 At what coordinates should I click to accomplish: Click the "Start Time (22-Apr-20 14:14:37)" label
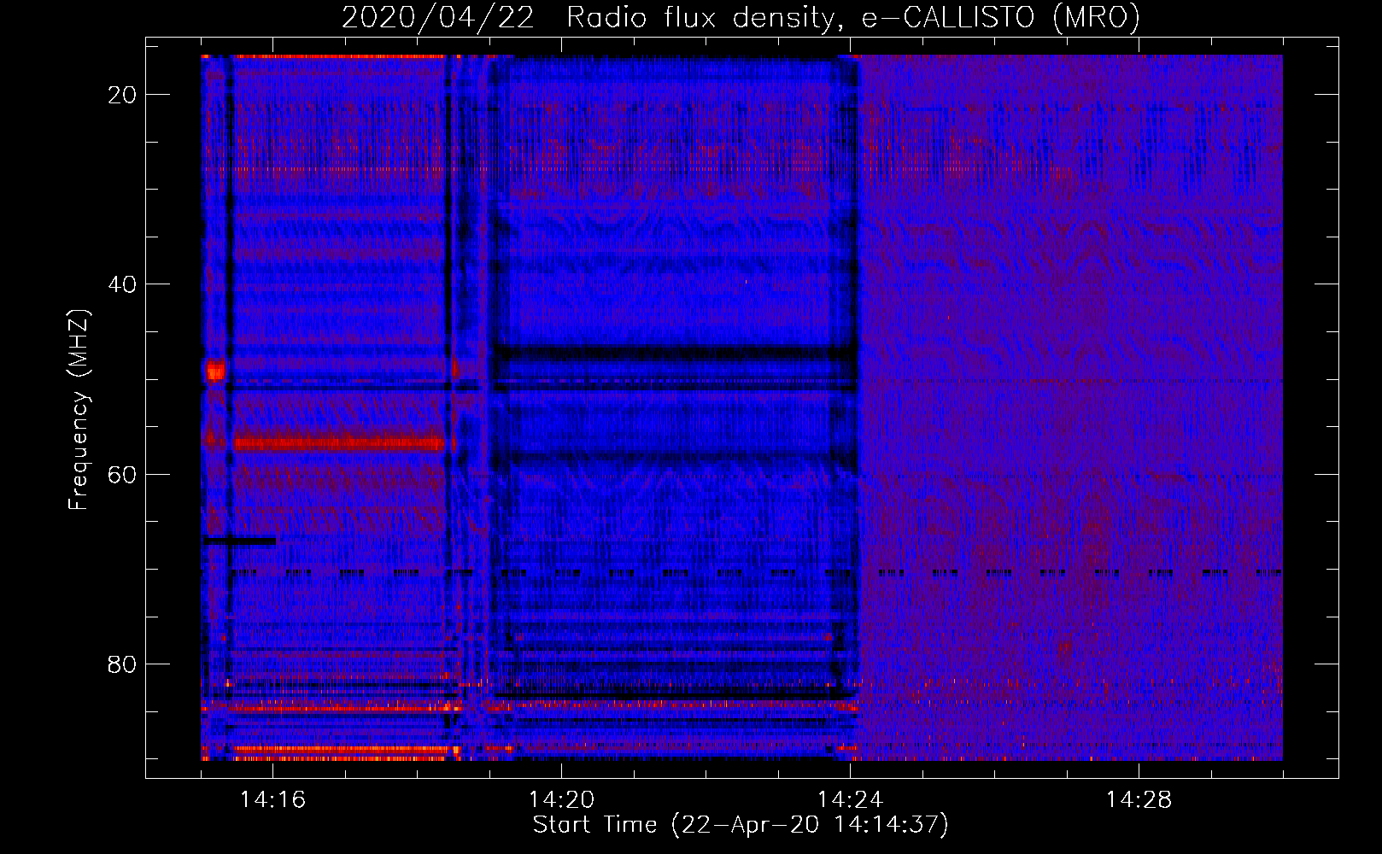741,825
